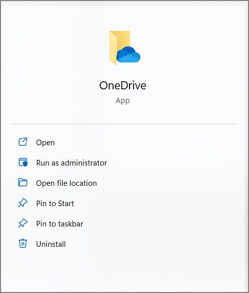Select Run as administrator
The image size is (249, 293).
pyautogui.click(x=71, y=163)
